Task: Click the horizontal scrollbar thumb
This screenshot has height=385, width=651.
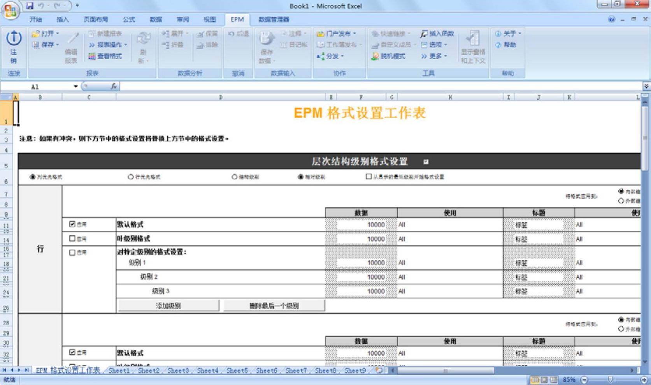Action: [446, 371]
